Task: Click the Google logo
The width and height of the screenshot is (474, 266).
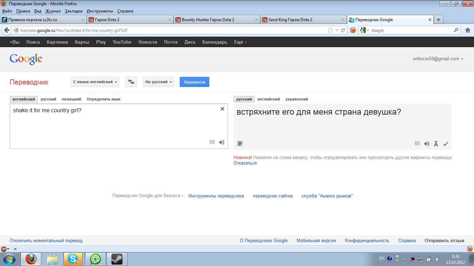Action: (26, 59)
